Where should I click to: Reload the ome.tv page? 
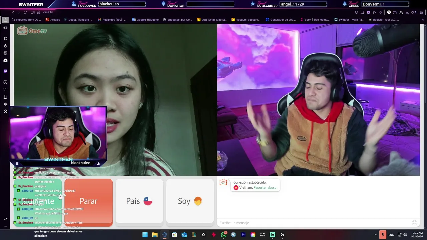click(25, 12)
